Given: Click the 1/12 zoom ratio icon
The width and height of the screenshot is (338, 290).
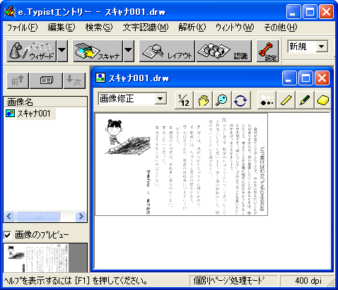Looking at the screenshot, I should click(x=184, y=100).
